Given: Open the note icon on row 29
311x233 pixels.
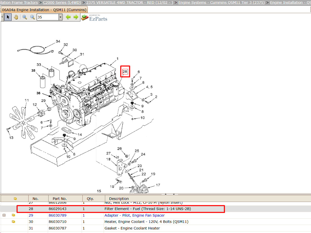Looking at the screenshot, I should click(x=13, y=215).
